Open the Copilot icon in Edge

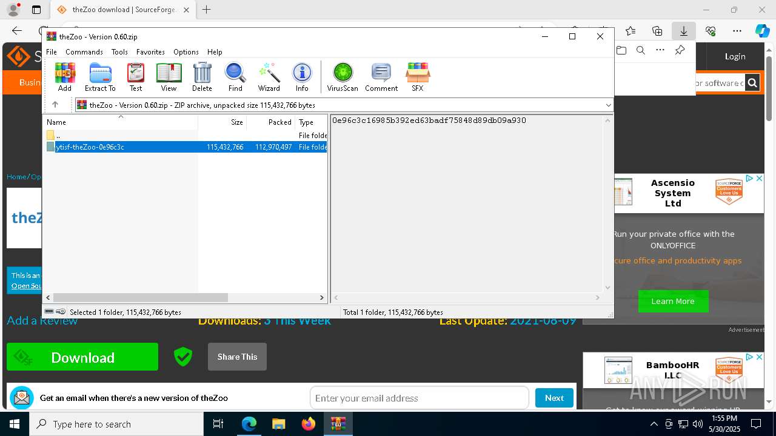(x=762, y=31)
